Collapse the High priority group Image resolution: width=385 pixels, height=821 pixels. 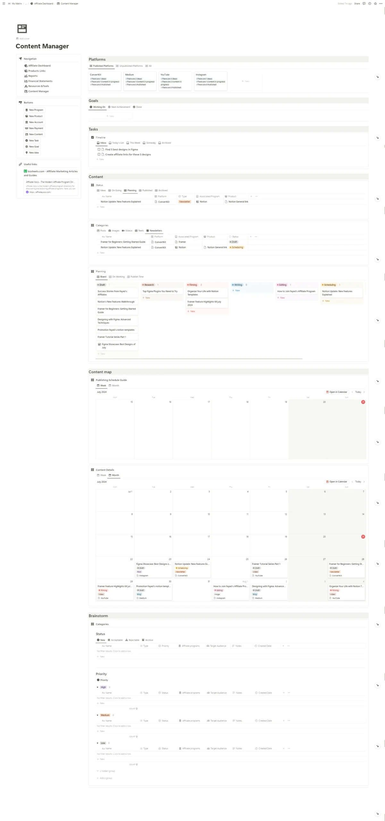pos(98,687)
